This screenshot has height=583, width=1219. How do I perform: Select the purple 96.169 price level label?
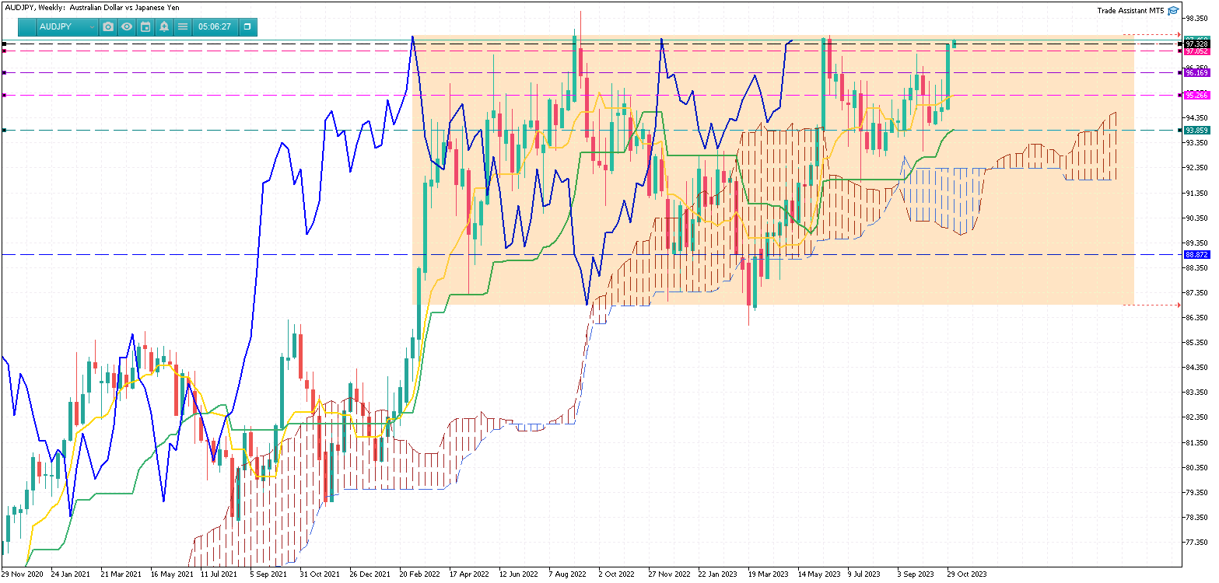tap(1196, 72)
